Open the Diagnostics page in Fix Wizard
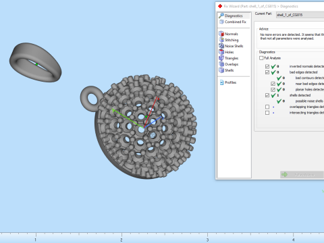Image resolution: width=324 pixels, height=243 pixels. [234, 16]
